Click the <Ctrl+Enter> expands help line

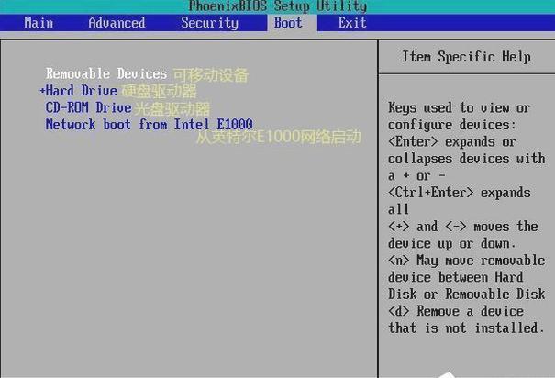tap(460, 193)
